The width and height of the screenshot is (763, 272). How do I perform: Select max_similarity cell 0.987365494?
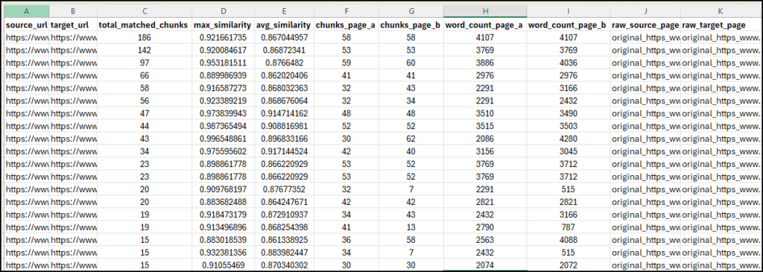click(x=223, y=126)
